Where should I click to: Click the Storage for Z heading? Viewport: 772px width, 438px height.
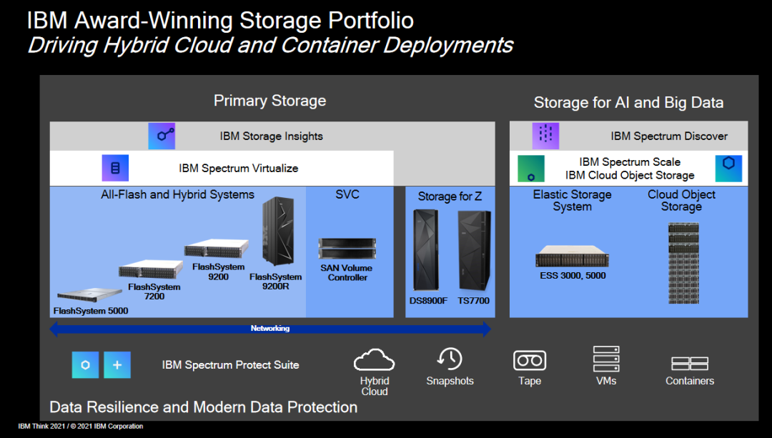tap(450, 196)
